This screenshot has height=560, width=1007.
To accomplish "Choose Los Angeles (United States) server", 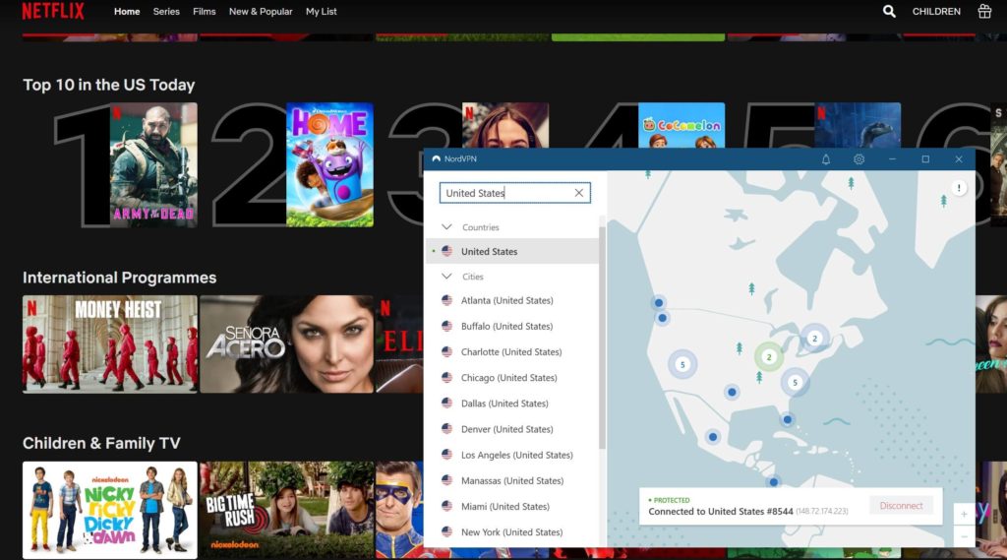I will [x=516, y=455].
